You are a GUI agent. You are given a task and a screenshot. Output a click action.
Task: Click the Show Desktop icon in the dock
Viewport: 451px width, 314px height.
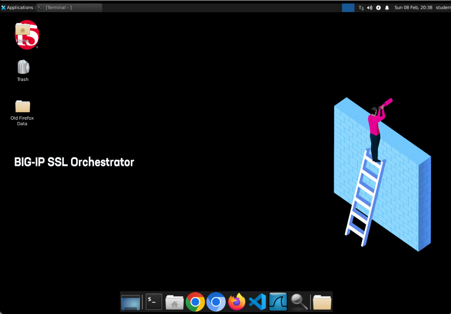click(131, 302)
